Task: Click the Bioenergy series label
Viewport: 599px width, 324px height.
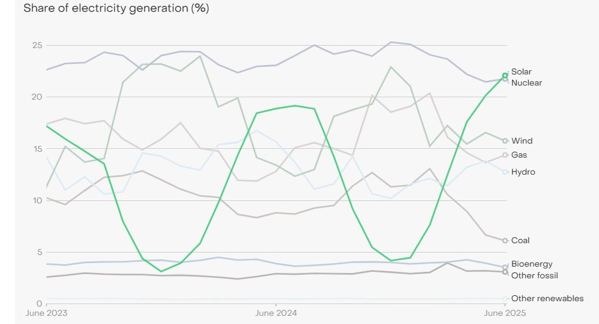Action: (x=532, y=264)
